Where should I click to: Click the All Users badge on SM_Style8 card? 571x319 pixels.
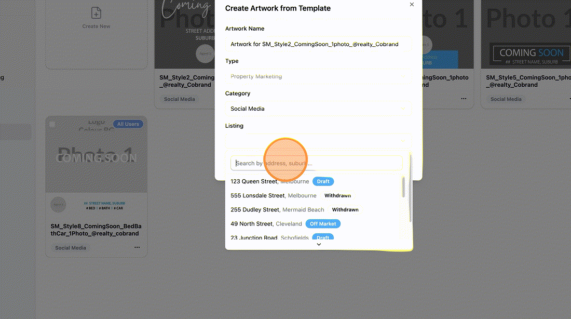click(x=128, y=124)
